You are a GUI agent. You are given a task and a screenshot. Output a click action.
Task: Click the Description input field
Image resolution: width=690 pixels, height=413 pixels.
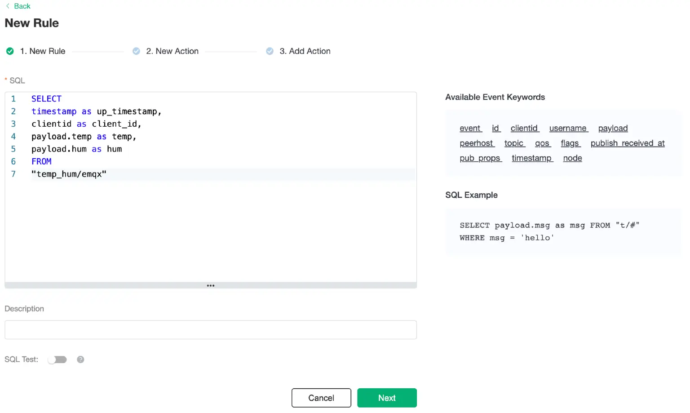tap(211, 330)
